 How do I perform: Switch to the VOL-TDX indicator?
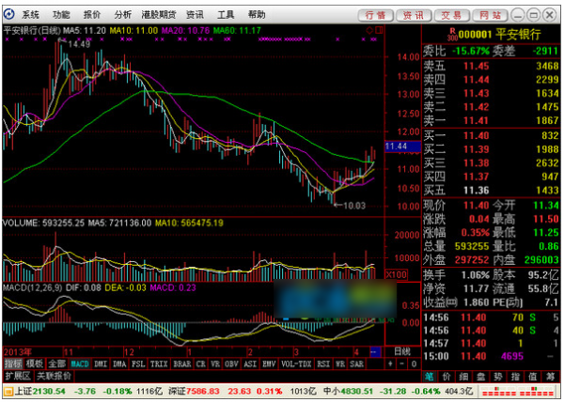296,363
